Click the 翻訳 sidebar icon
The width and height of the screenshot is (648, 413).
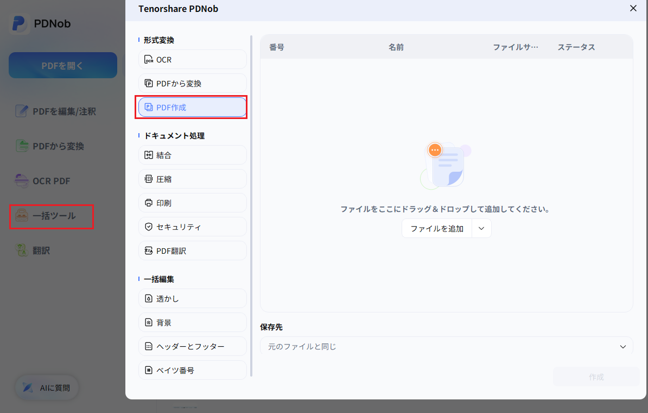[x=22, y=250]
